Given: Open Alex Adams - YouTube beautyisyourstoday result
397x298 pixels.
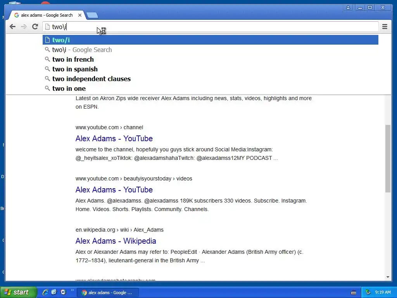Looking at the screenshot, I should 114,189.
